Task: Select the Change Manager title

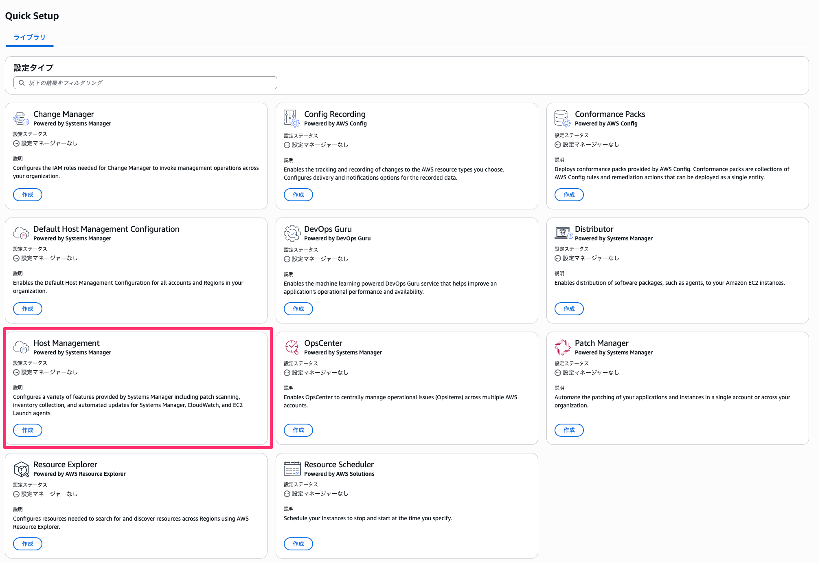Action: point(64,114)
